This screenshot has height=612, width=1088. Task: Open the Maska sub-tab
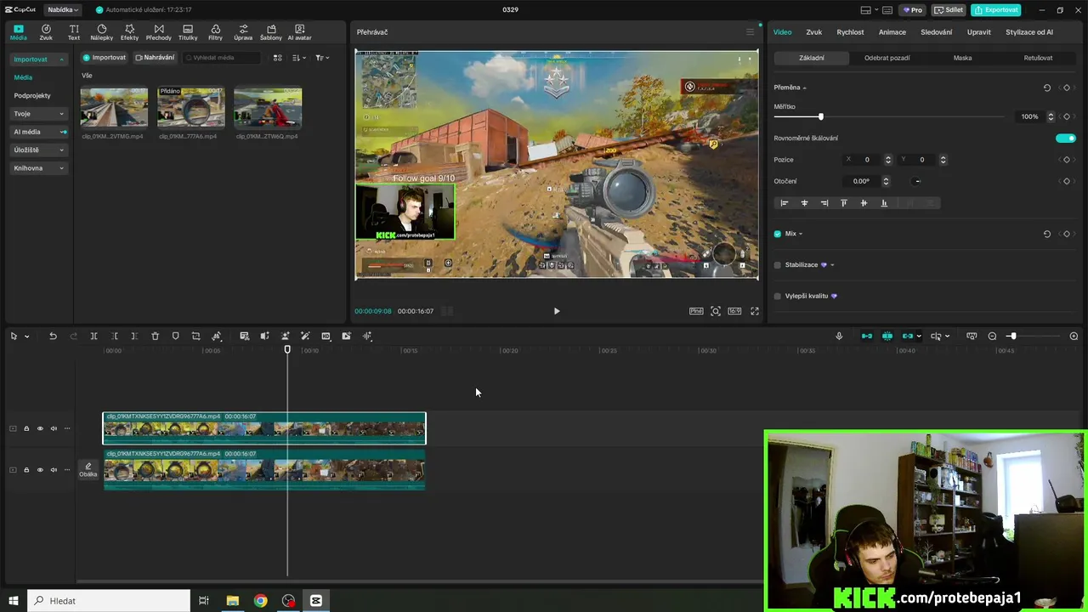962,58
